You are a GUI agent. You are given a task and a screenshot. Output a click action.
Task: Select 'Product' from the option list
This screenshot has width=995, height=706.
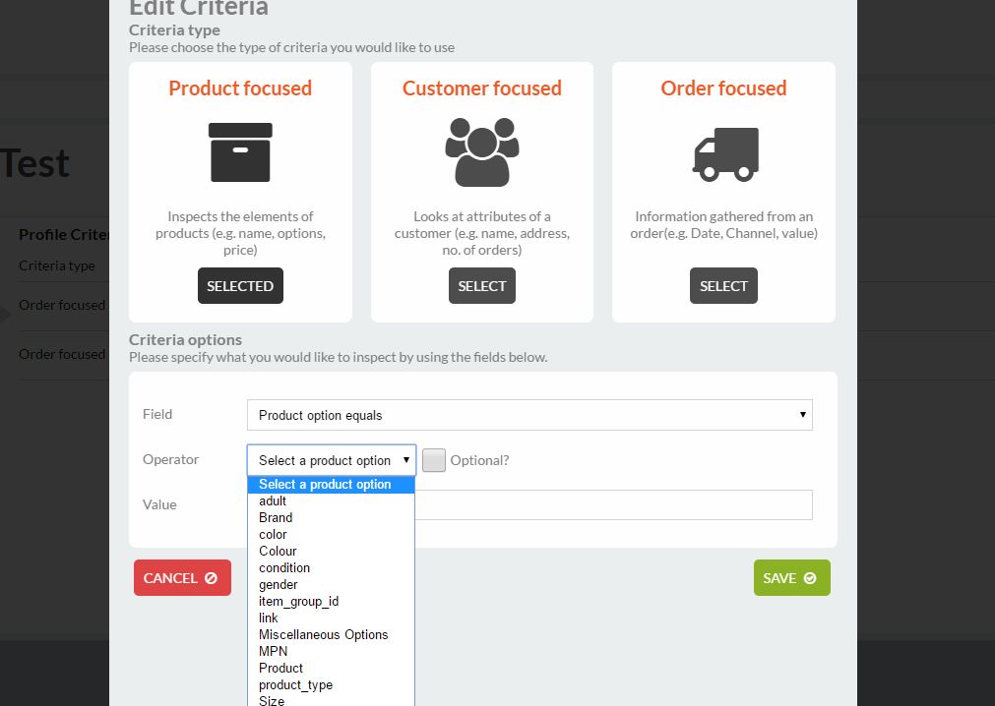(x=332, y=668)
